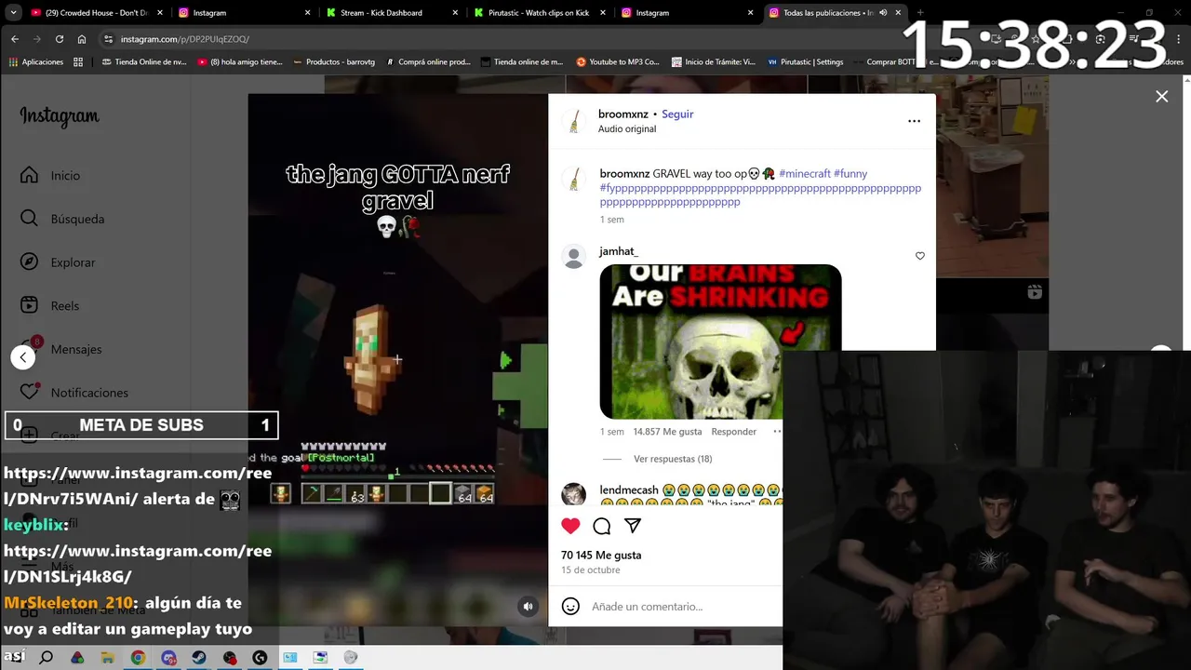Image resolution: width=1191 pixels, height=670 pixels.
Task: Reload the page
Action: point(60,39)
